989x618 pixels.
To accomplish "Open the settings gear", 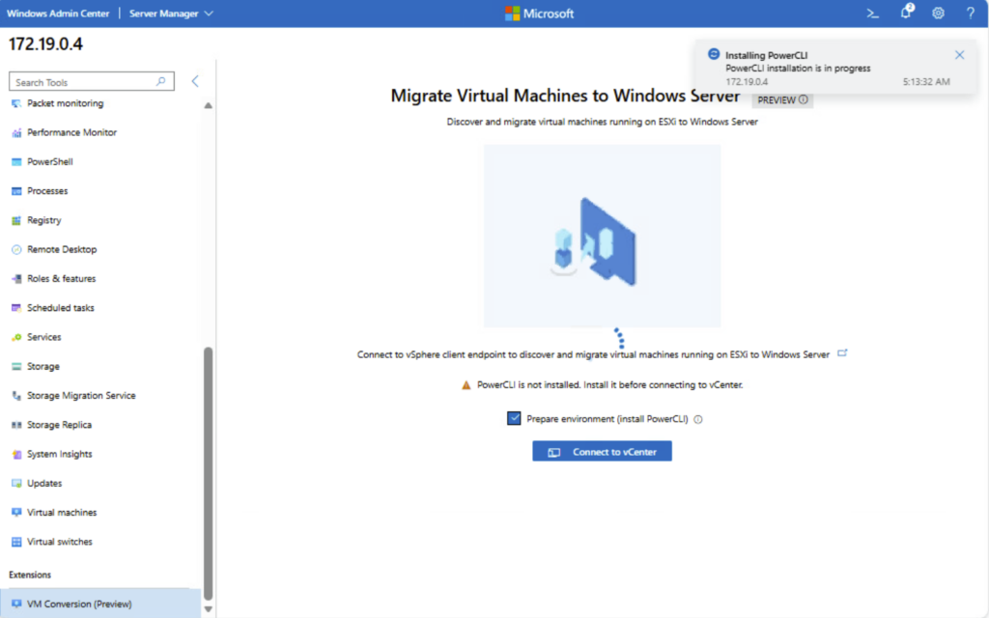I will [938, 14].
